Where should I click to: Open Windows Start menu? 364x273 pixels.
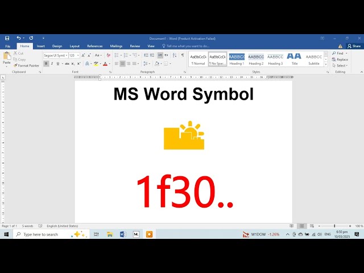(x=6, y=234)
